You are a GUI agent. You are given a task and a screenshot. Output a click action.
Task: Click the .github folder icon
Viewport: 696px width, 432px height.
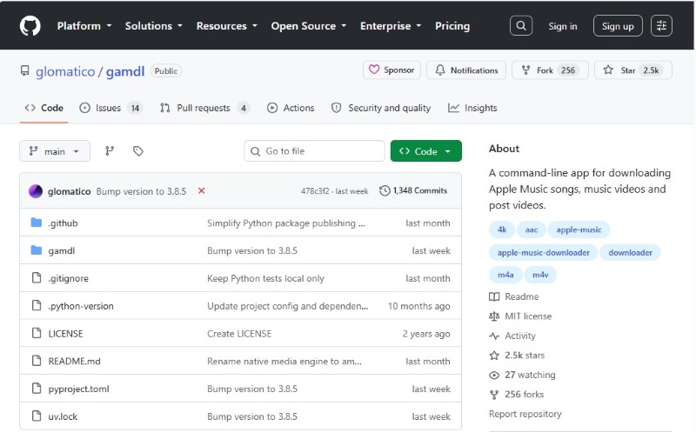pos(37,223)
